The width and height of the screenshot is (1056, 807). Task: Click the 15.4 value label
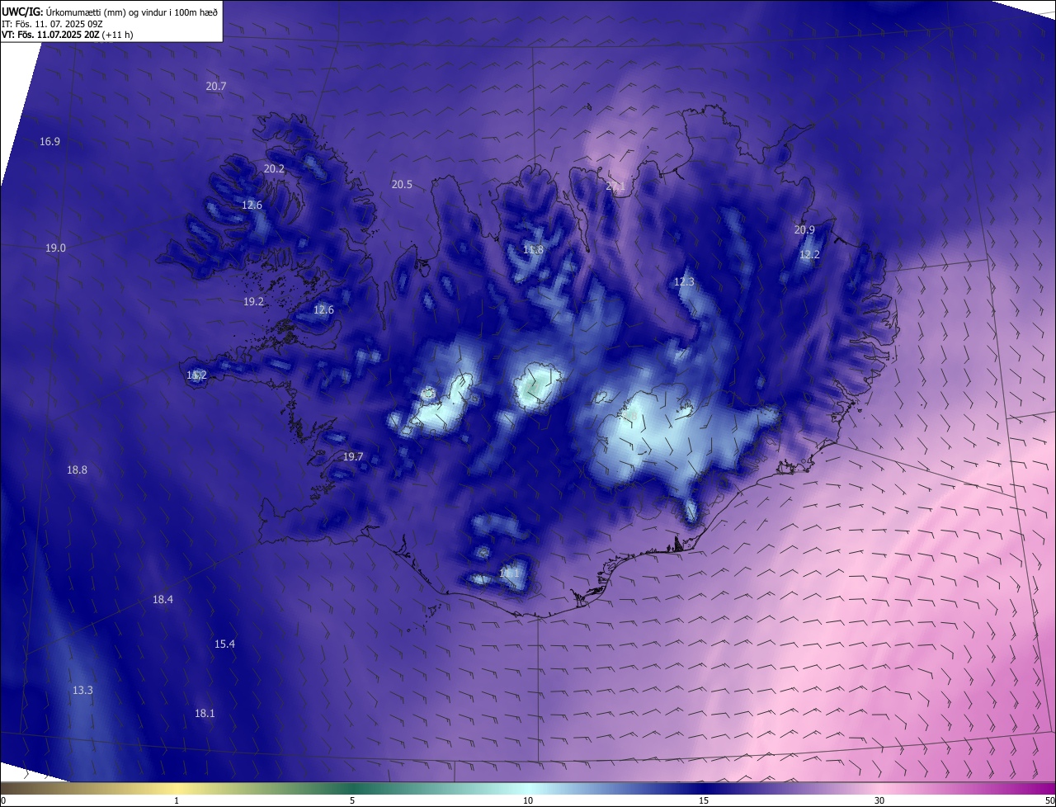point(224,644)
